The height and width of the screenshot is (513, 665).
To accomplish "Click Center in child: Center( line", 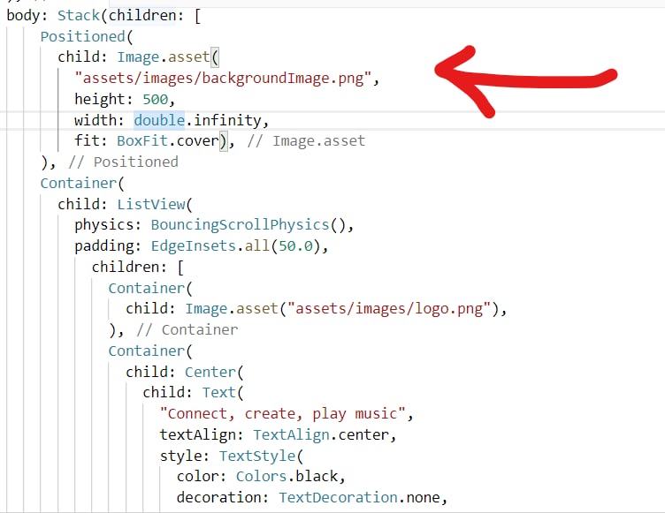I will tap(210, 373).
